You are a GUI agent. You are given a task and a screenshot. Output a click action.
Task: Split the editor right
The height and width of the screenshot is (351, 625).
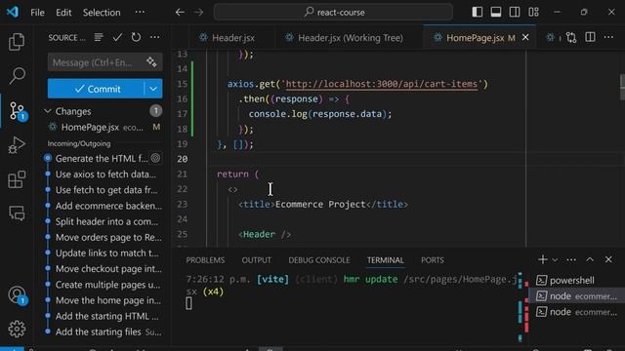click(x=590, y=37)
